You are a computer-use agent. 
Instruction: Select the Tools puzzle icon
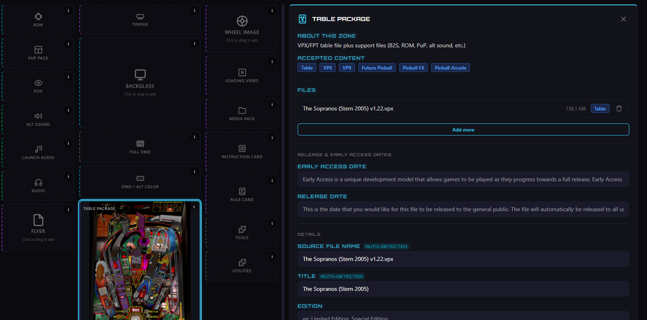point(242,229)
